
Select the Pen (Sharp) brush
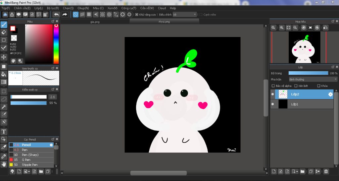(31, 155)
